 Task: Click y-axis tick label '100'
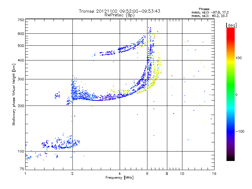[x=21, y=151]
